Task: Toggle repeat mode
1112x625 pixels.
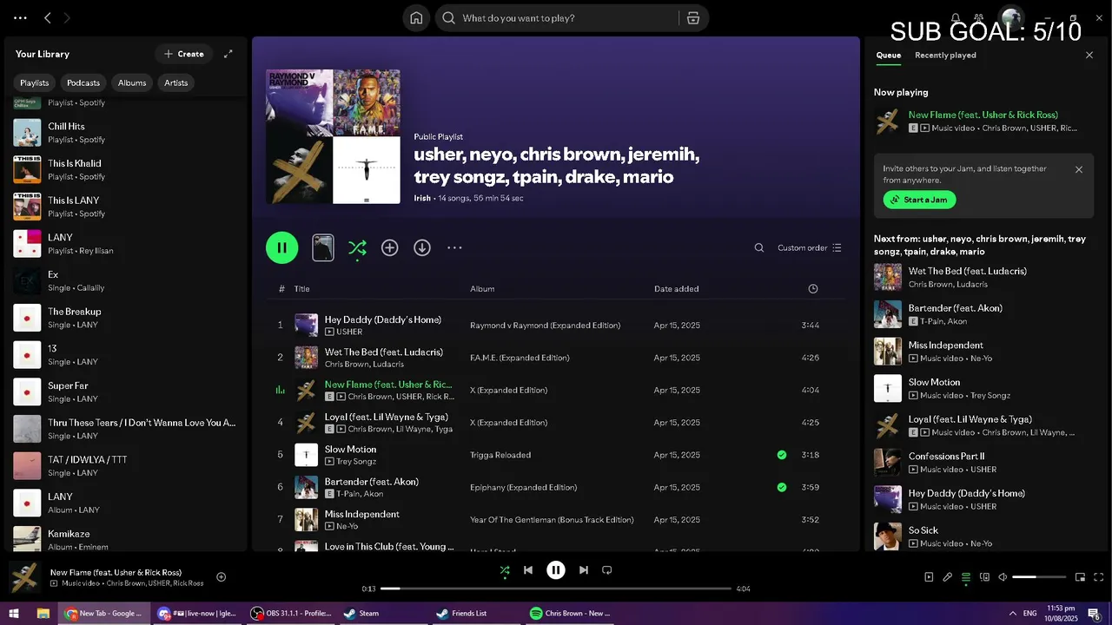Action: 607,570
